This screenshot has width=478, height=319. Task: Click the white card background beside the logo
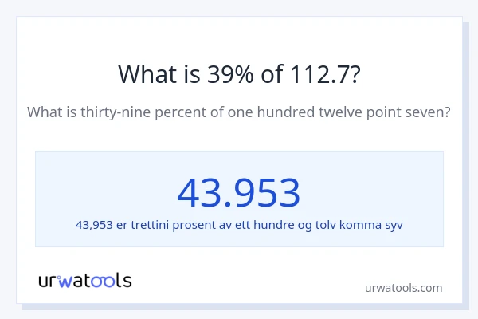tap(239, 279)
